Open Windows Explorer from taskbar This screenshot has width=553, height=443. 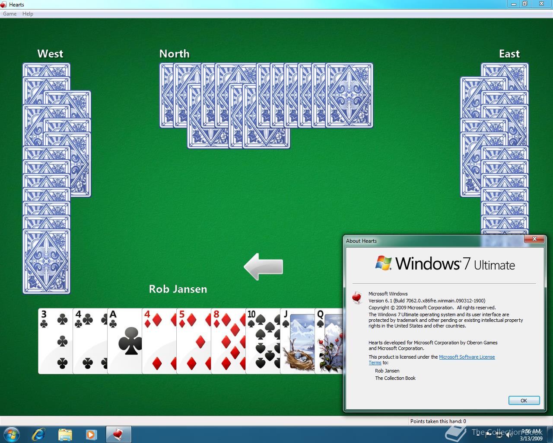click(65, 434)
